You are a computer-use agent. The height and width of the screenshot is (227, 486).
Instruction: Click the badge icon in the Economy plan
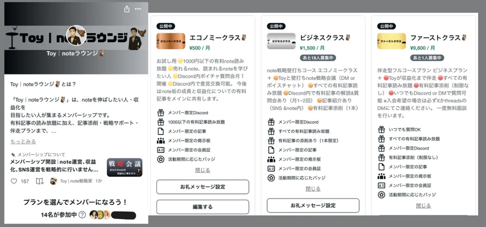(161, 159)
